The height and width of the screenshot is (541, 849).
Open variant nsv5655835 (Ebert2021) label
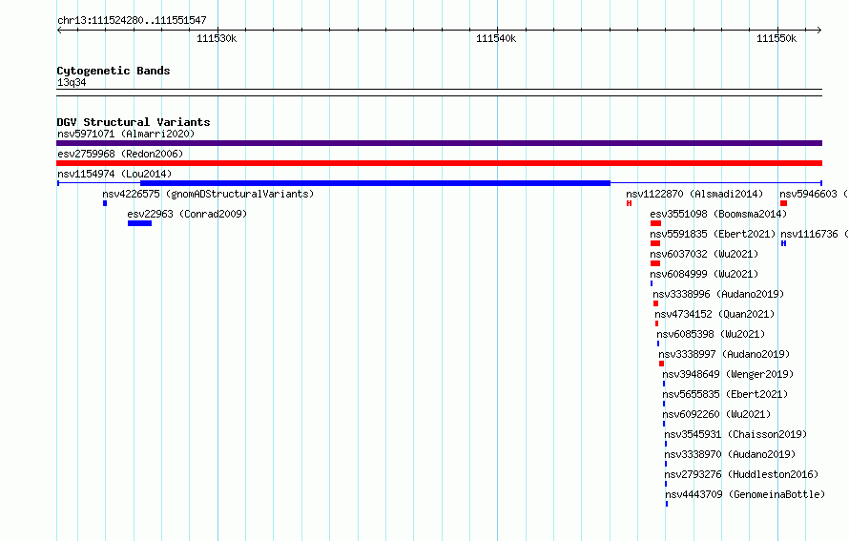[x=725, y=394]
